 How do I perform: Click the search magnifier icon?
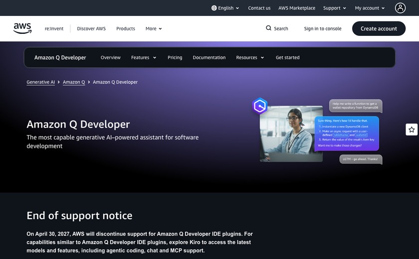pyautogui.click(x=268, y=28)
